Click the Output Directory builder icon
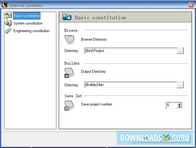 (69, 73)
